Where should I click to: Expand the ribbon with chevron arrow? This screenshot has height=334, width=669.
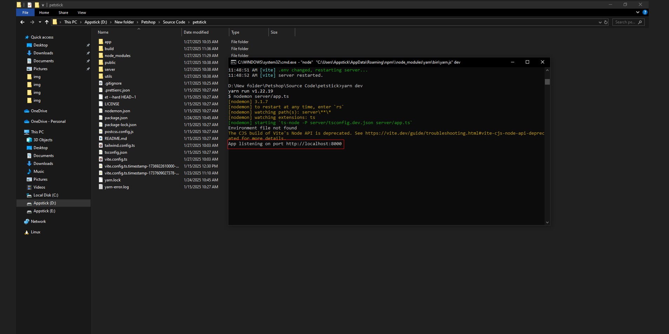point(637,12)
